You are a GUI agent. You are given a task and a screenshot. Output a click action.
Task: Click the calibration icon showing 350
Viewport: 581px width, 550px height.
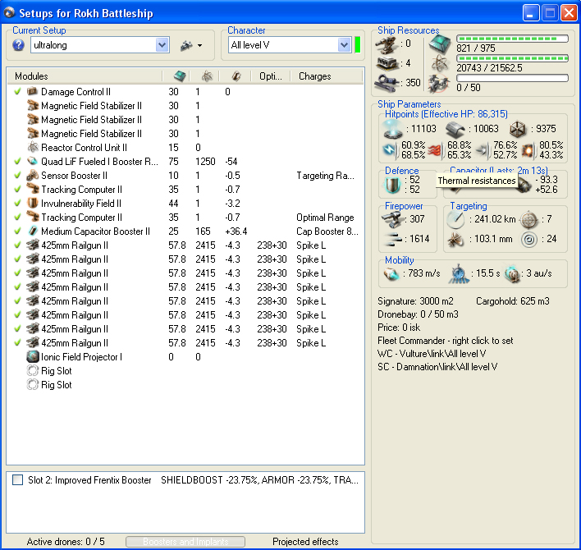387,83
